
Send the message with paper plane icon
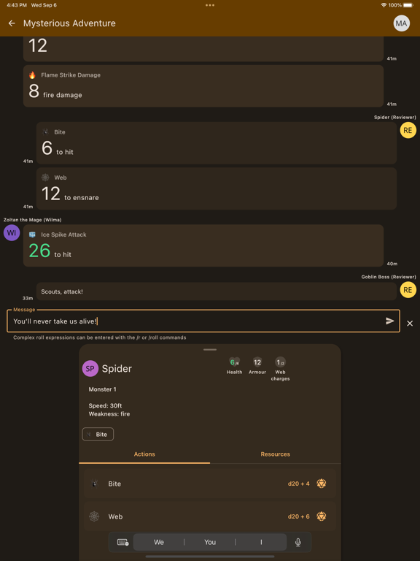(390, 321)
